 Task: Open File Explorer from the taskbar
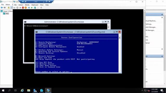[29, 90]
